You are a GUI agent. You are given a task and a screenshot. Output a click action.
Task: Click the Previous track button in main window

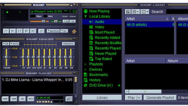click(x=6, y=31)
